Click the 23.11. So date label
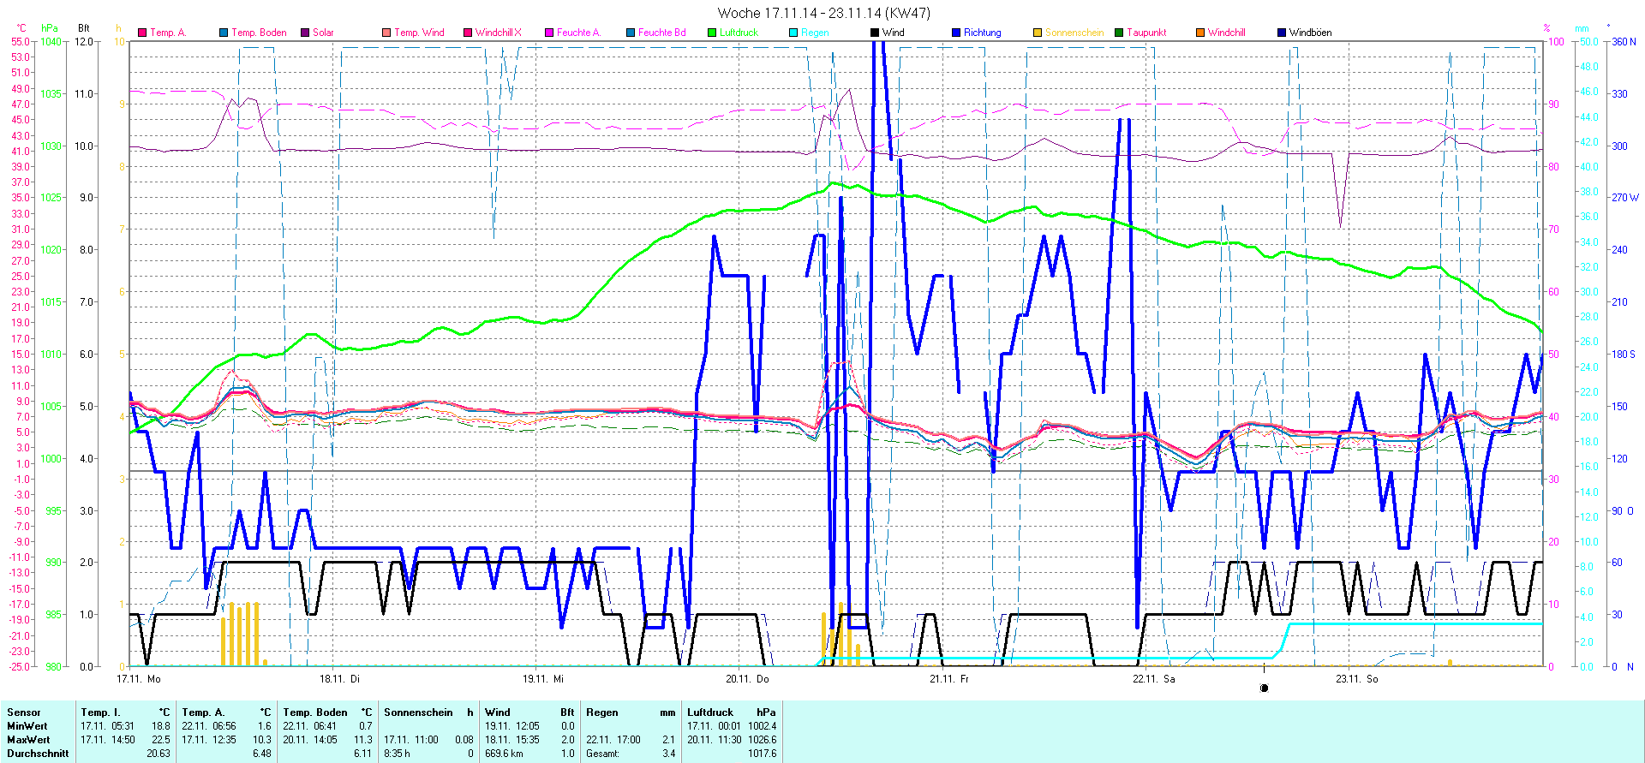 [x=1357, y=679]
